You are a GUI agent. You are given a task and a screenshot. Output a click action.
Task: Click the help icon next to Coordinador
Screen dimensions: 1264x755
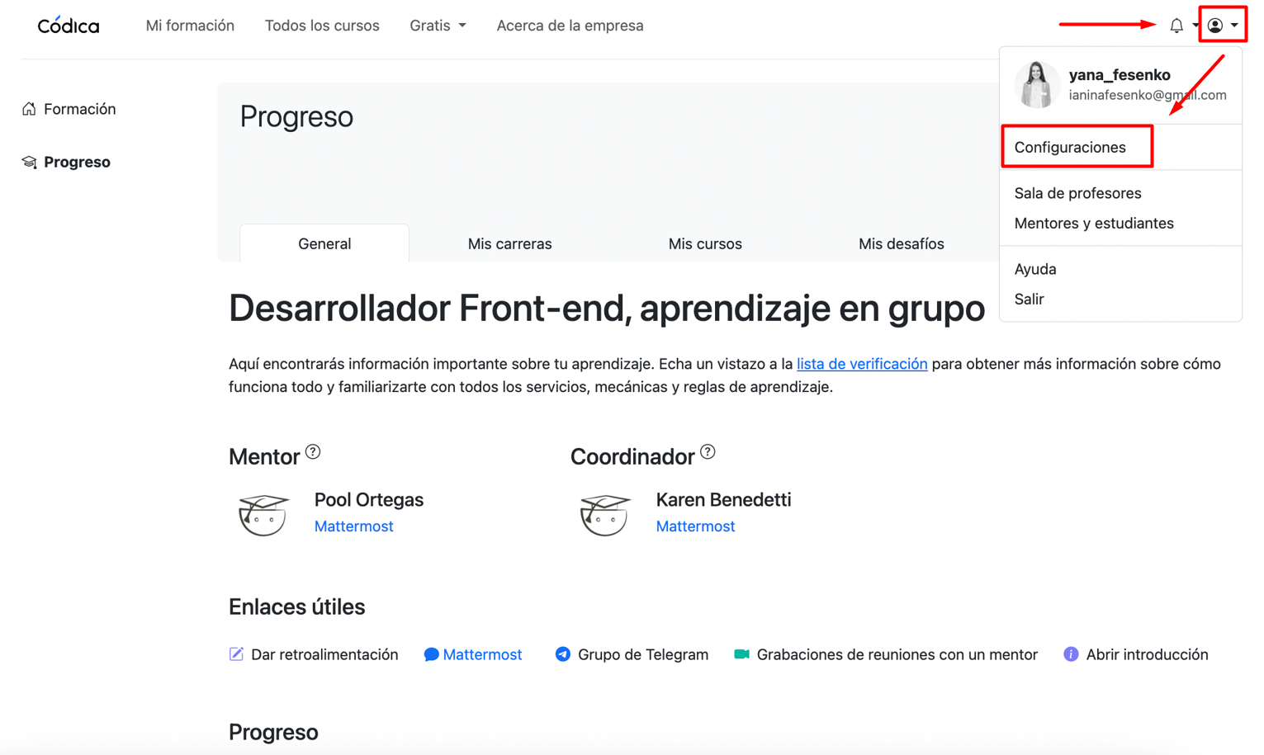pos(708,451)
